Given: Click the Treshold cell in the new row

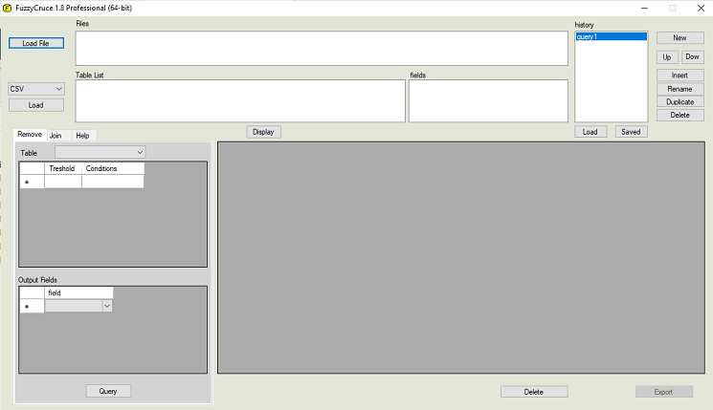Looking at the screenshot, I should [63, 182].
